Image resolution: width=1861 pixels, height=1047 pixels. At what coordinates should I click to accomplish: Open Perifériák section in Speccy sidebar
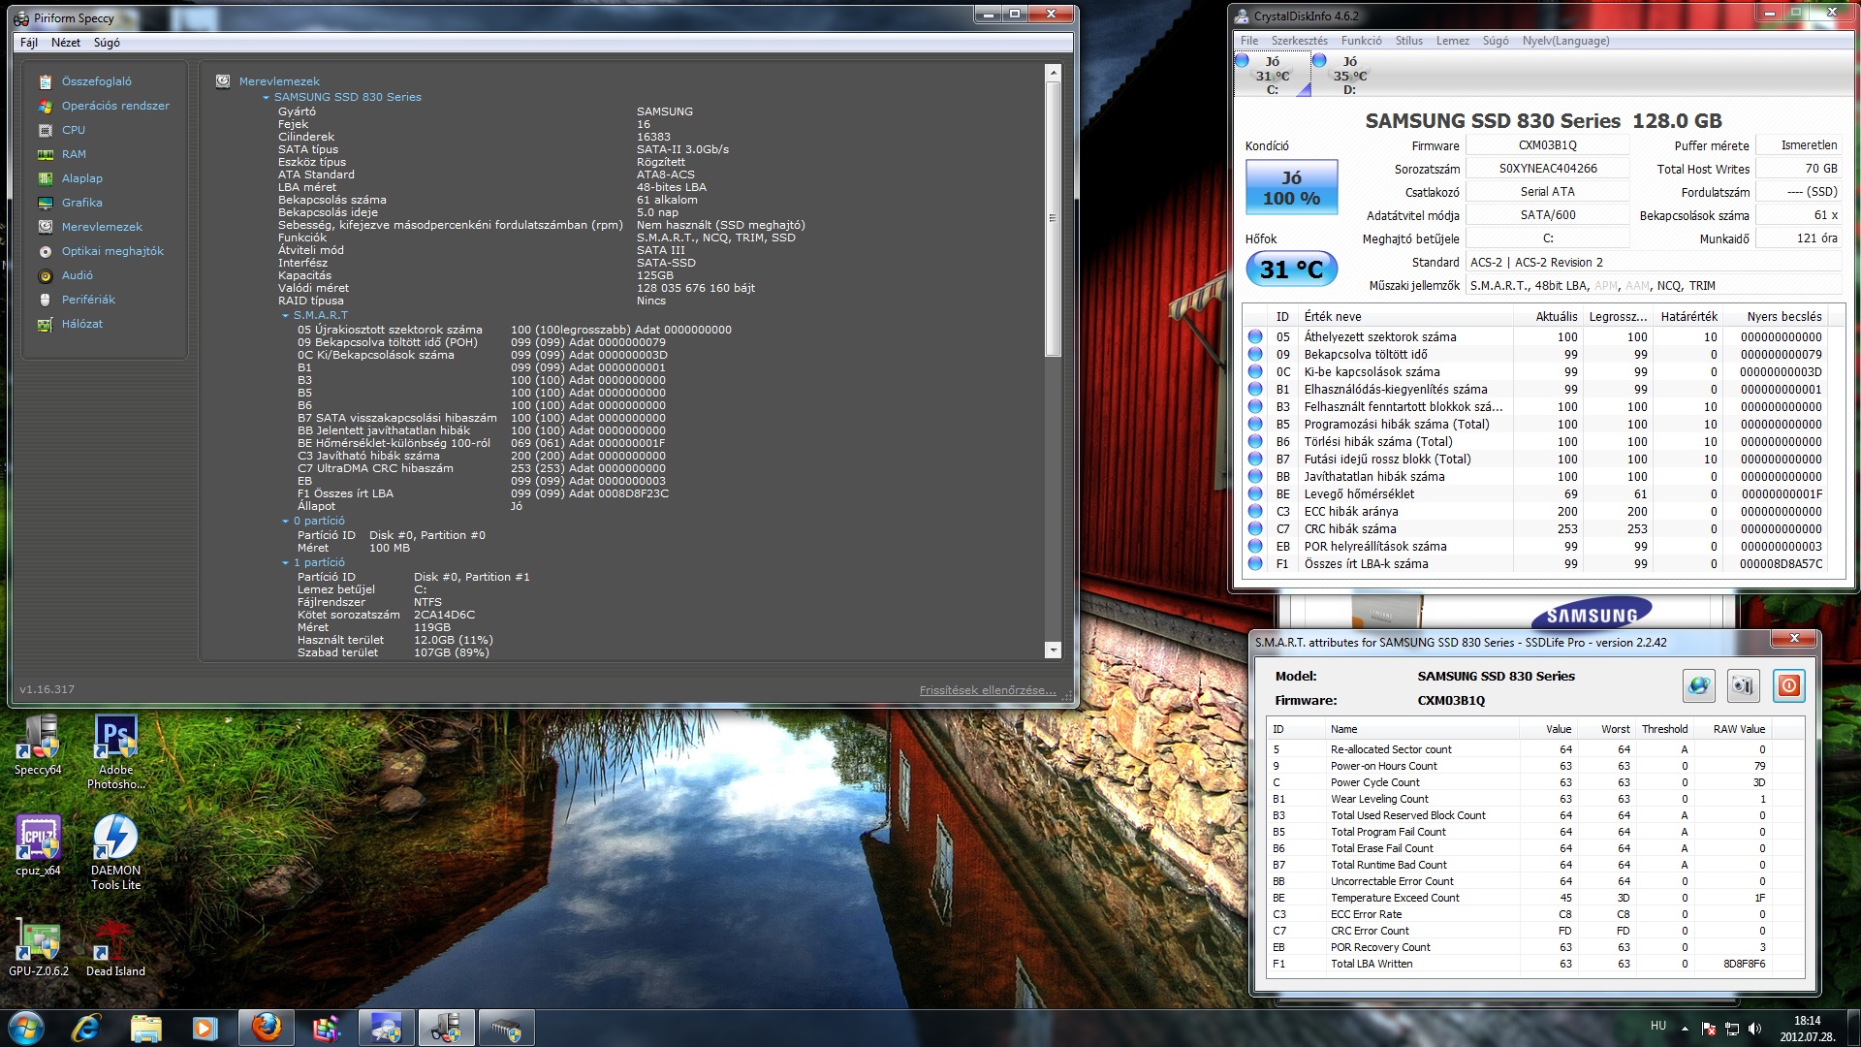[88, 300]
